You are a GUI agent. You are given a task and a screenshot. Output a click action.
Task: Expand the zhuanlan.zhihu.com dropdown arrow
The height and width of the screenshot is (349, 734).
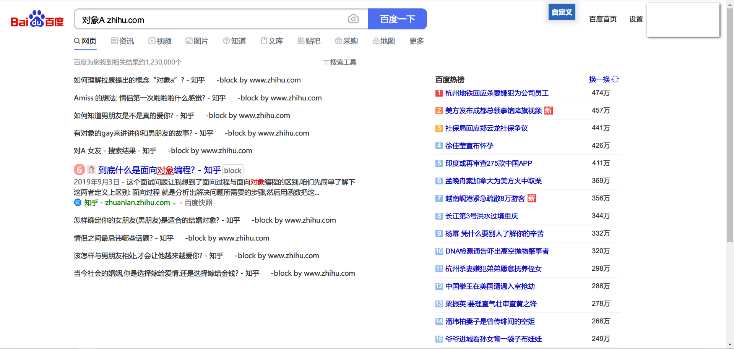(174, 204)
